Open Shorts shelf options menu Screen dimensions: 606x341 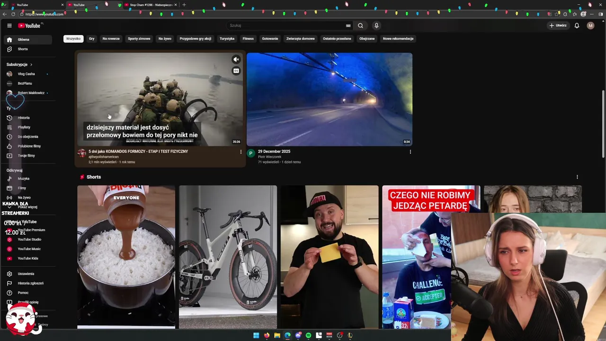tap(577, 177)
